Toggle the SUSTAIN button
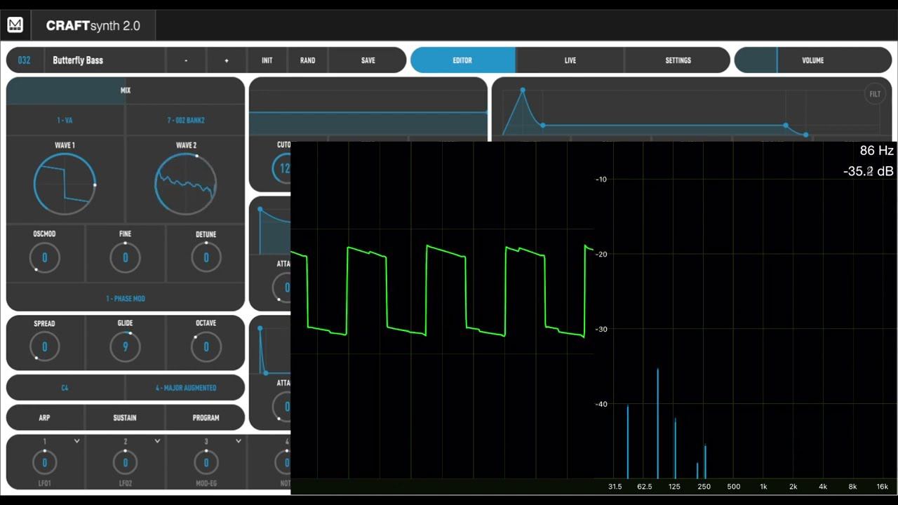Viewport: 898px width, 505px height. [x=125, y=417]
